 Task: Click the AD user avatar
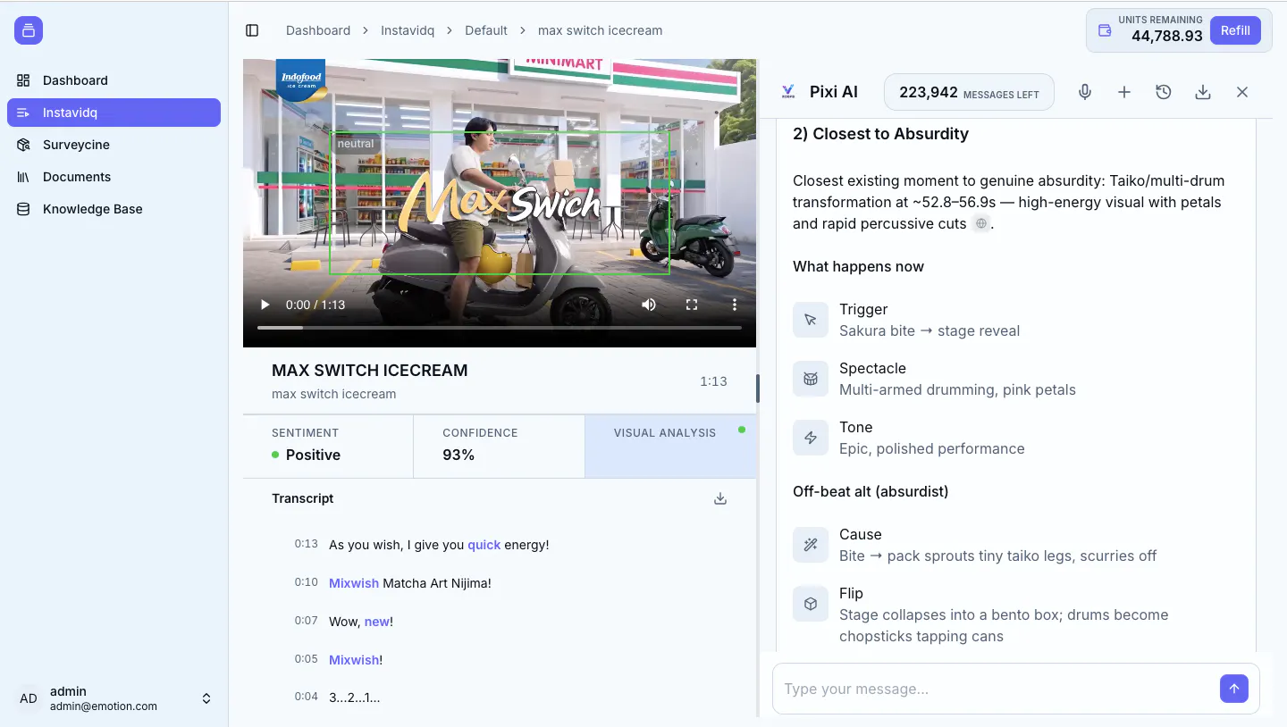pyautogui.click(x=29, y=698)
